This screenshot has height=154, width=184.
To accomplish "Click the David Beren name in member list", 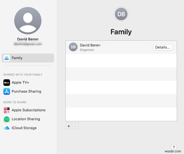I will 90,45.
